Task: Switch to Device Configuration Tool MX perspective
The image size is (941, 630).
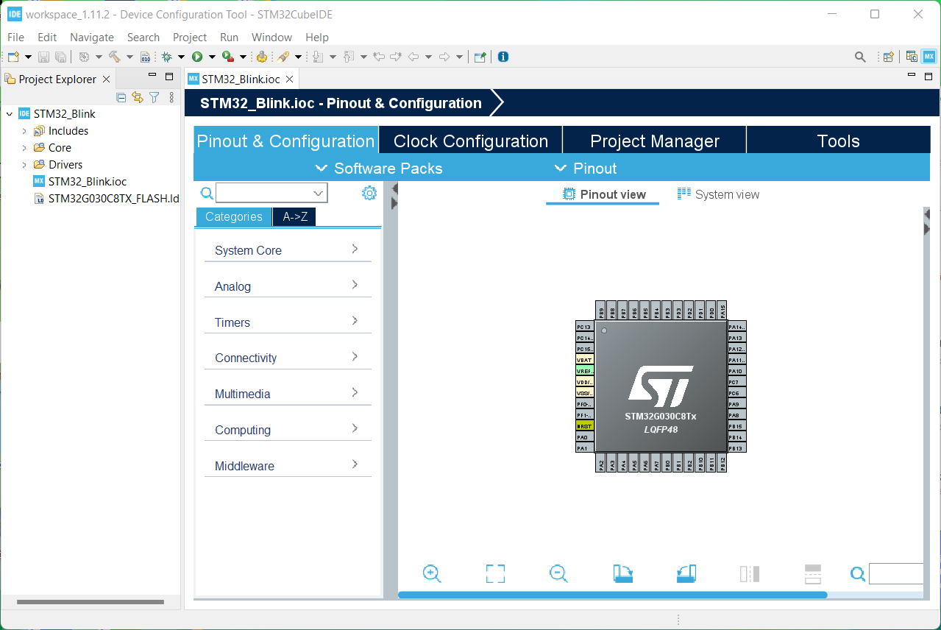Action: click(x=929, y=57)
